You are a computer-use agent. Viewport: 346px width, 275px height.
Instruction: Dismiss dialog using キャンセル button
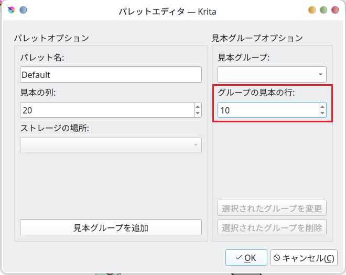304,258
